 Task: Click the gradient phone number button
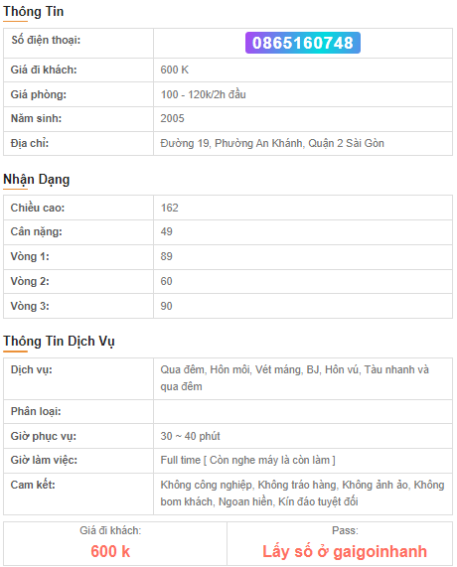coord(302,43)
